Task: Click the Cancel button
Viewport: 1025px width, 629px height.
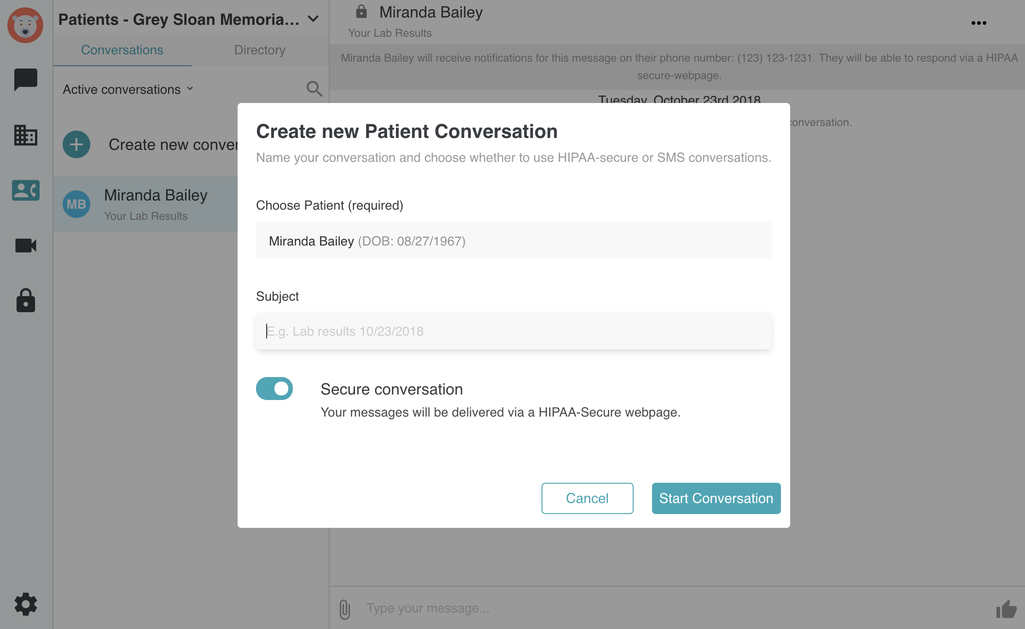Action: point(588,498)
